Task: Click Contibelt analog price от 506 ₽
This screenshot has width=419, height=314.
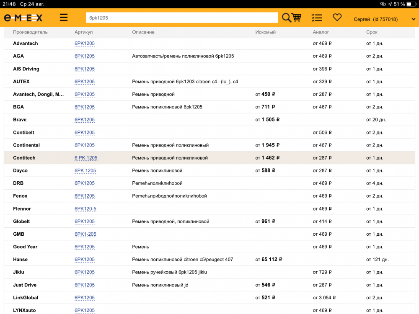Action: 322,132
